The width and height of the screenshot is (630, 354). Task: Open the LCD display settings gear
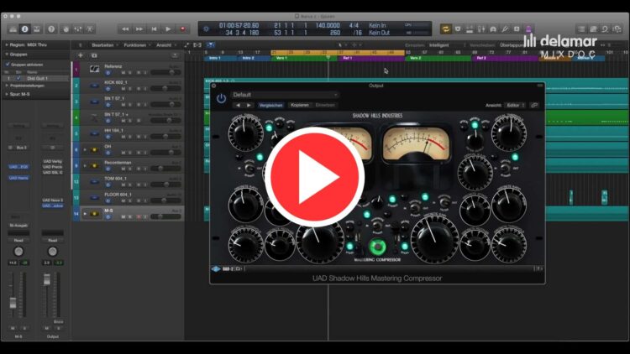(x=207, y=29)
